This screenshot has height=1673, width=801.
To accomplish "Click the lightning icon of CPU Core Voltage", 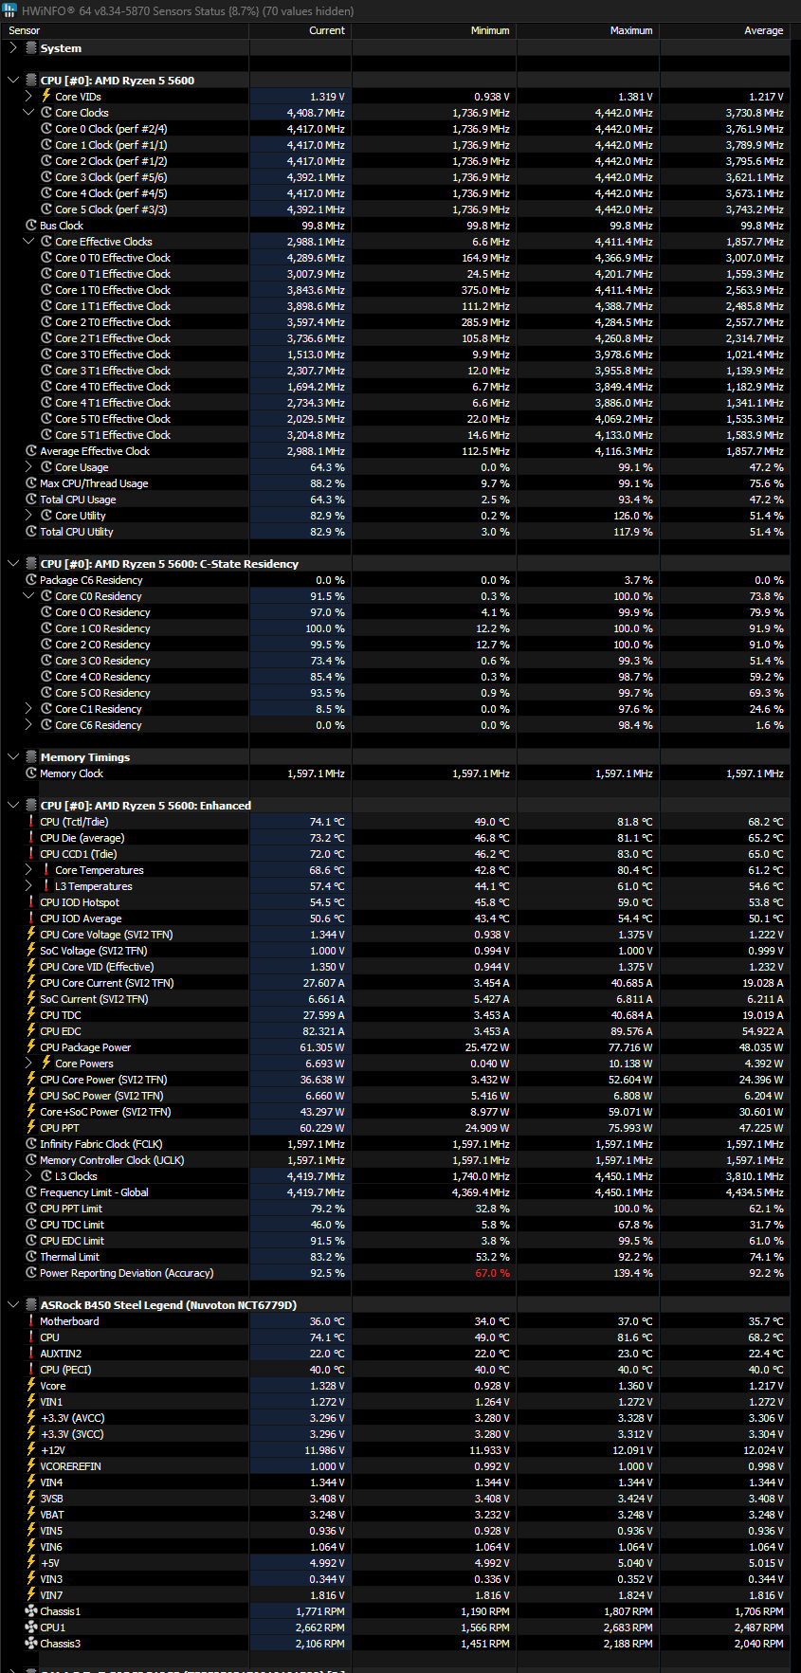I will point(31,934).
